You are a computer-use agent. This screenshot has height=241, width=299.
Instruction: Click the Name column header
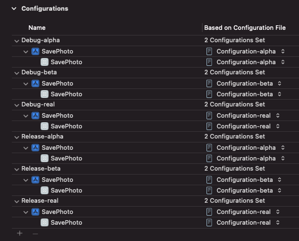pos(37,28)
